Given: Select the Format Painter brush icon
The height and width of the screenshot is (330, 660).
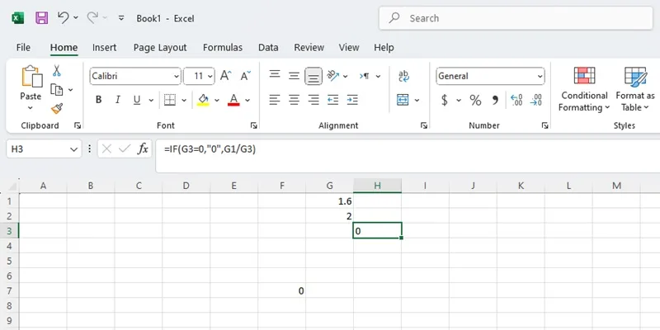Looking at the screenshot, I should pos(57,109).
